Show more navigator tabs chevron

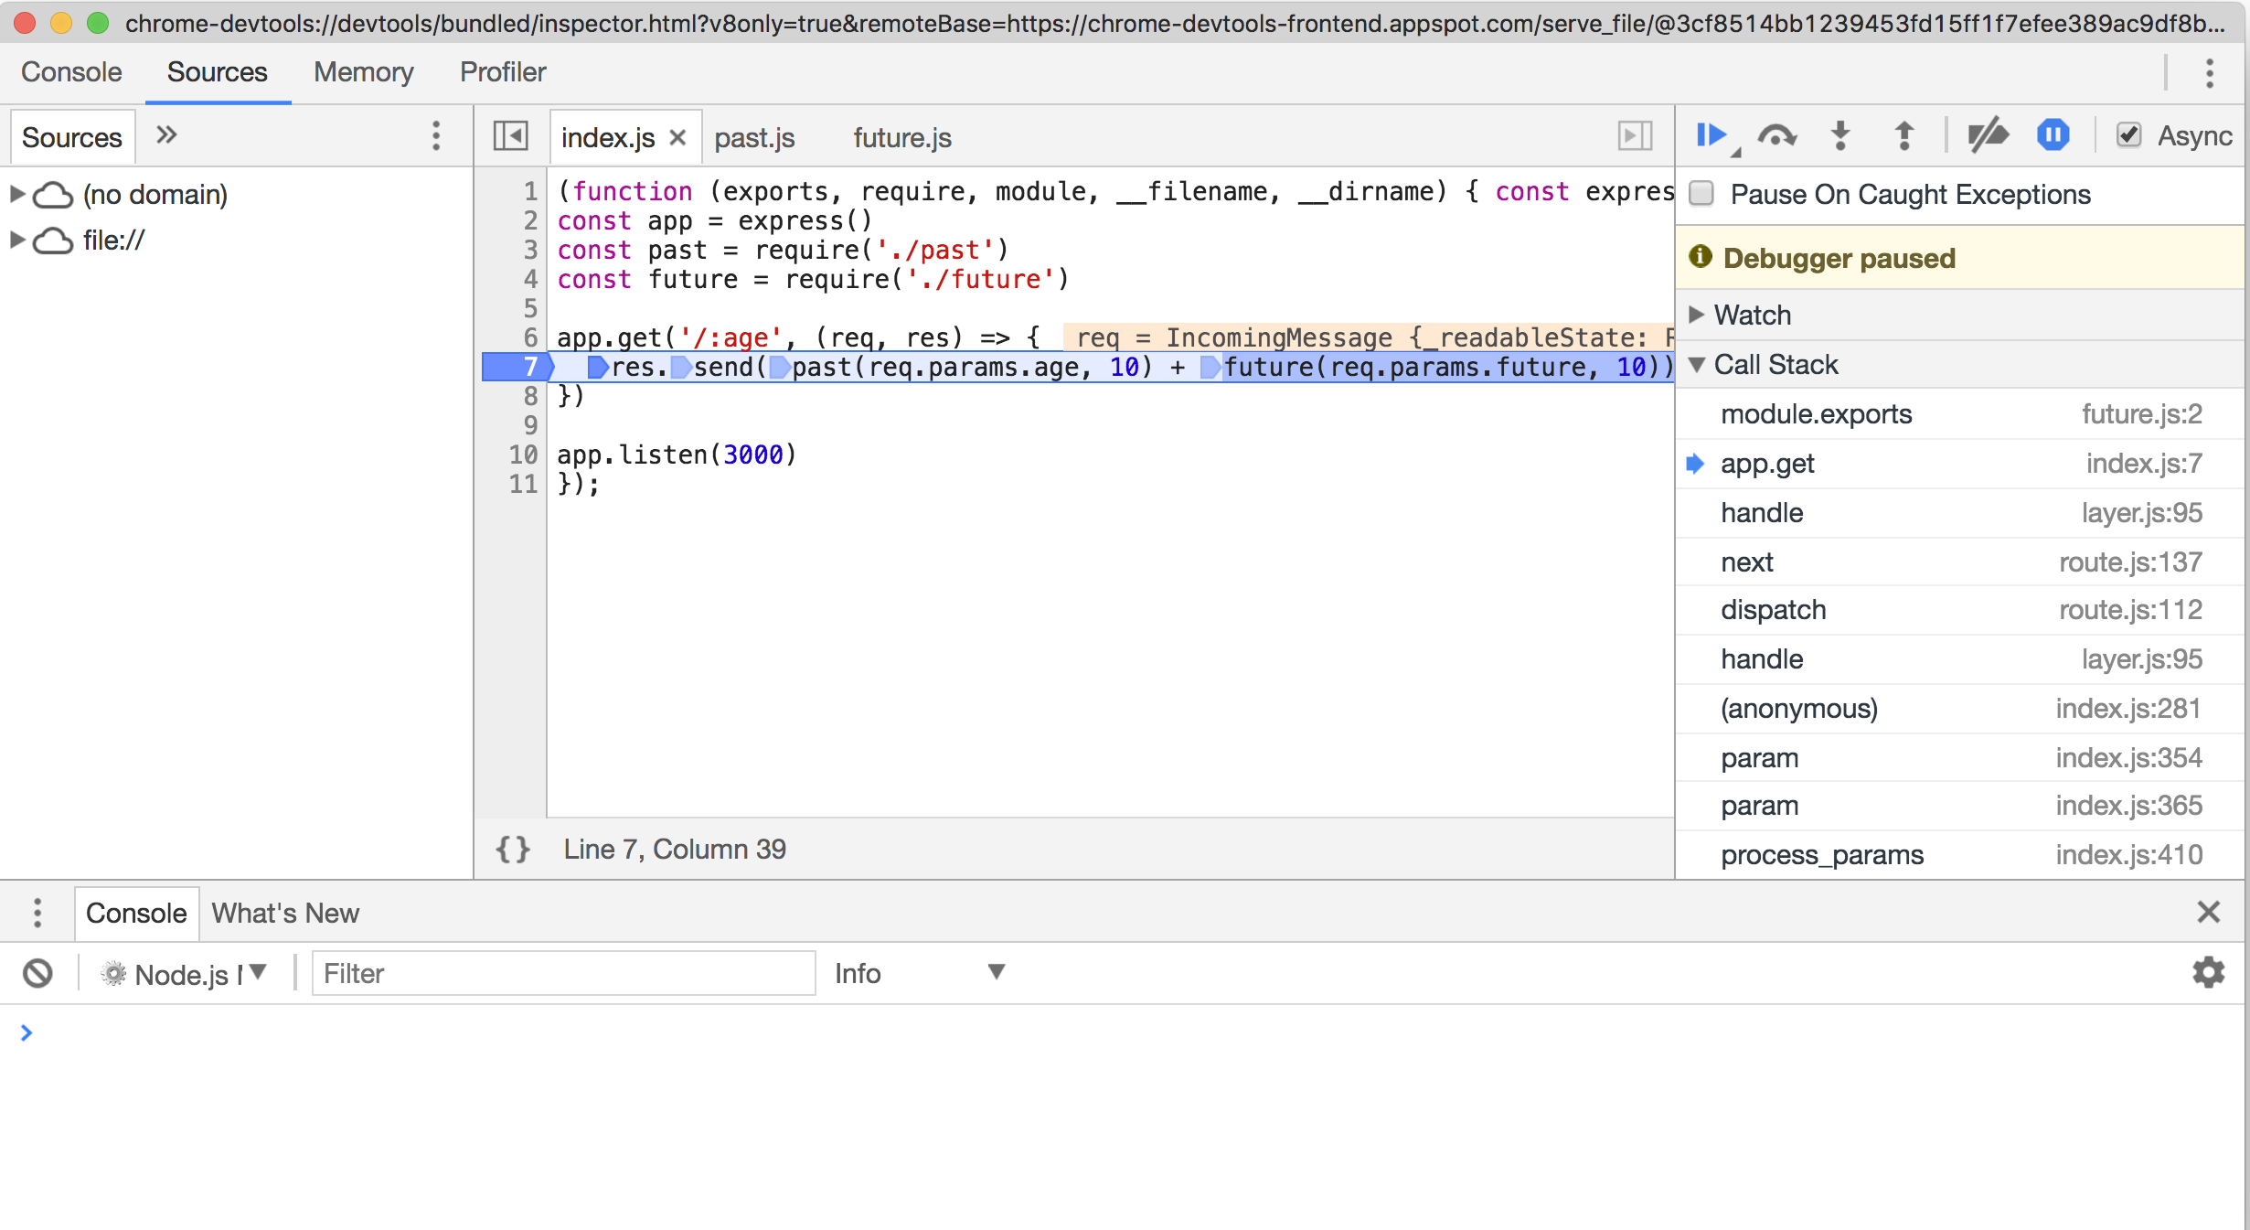[x=165, y=135]
